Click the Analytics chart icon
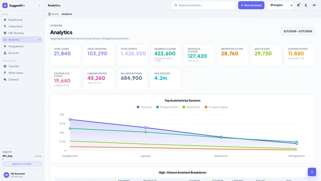This screenshot has width=321, height=181. (x=5, y=39)
